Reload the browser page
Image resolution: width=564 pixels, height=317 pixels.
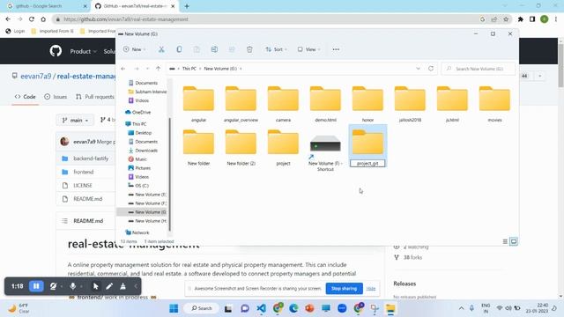point(32,19)
